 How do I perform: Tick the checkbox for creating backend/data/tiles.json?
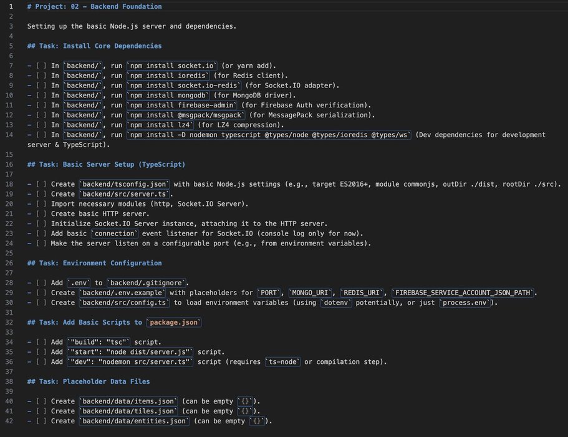click(40, 411)
